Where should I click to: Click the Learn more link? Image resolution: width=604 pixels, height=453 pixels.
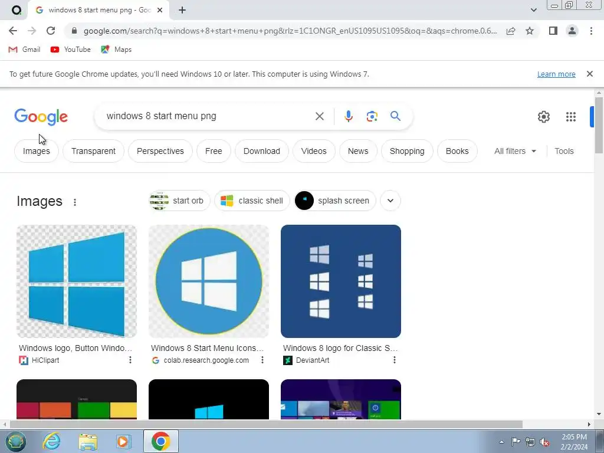pyautogui.click(x=556, y=74)
